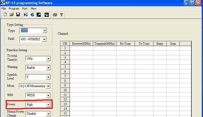Click the KP application logo in title bar
Viewport: 203px width, 117px height.
tap(3, 3)
